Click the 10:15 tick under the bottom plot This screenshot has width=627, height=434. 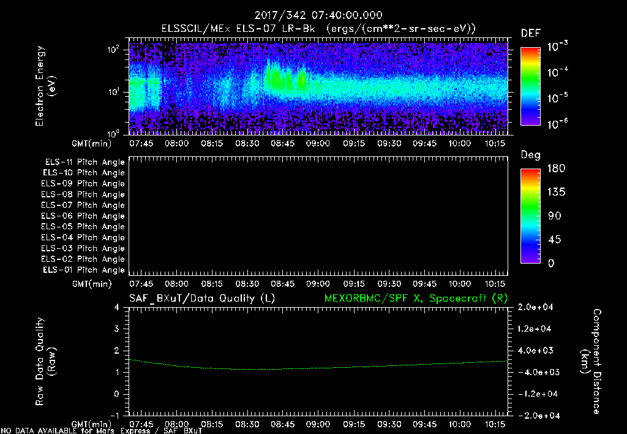(495, 424)
